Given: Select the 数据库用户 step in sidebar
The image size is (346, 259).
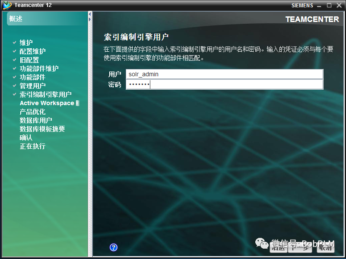Looking at the screenshot, I should click(x=36, y=120).
